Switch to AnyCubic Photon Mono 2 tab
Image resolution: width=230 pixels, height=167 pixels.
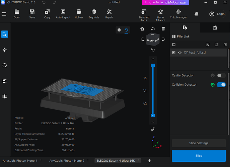(67, 161)
